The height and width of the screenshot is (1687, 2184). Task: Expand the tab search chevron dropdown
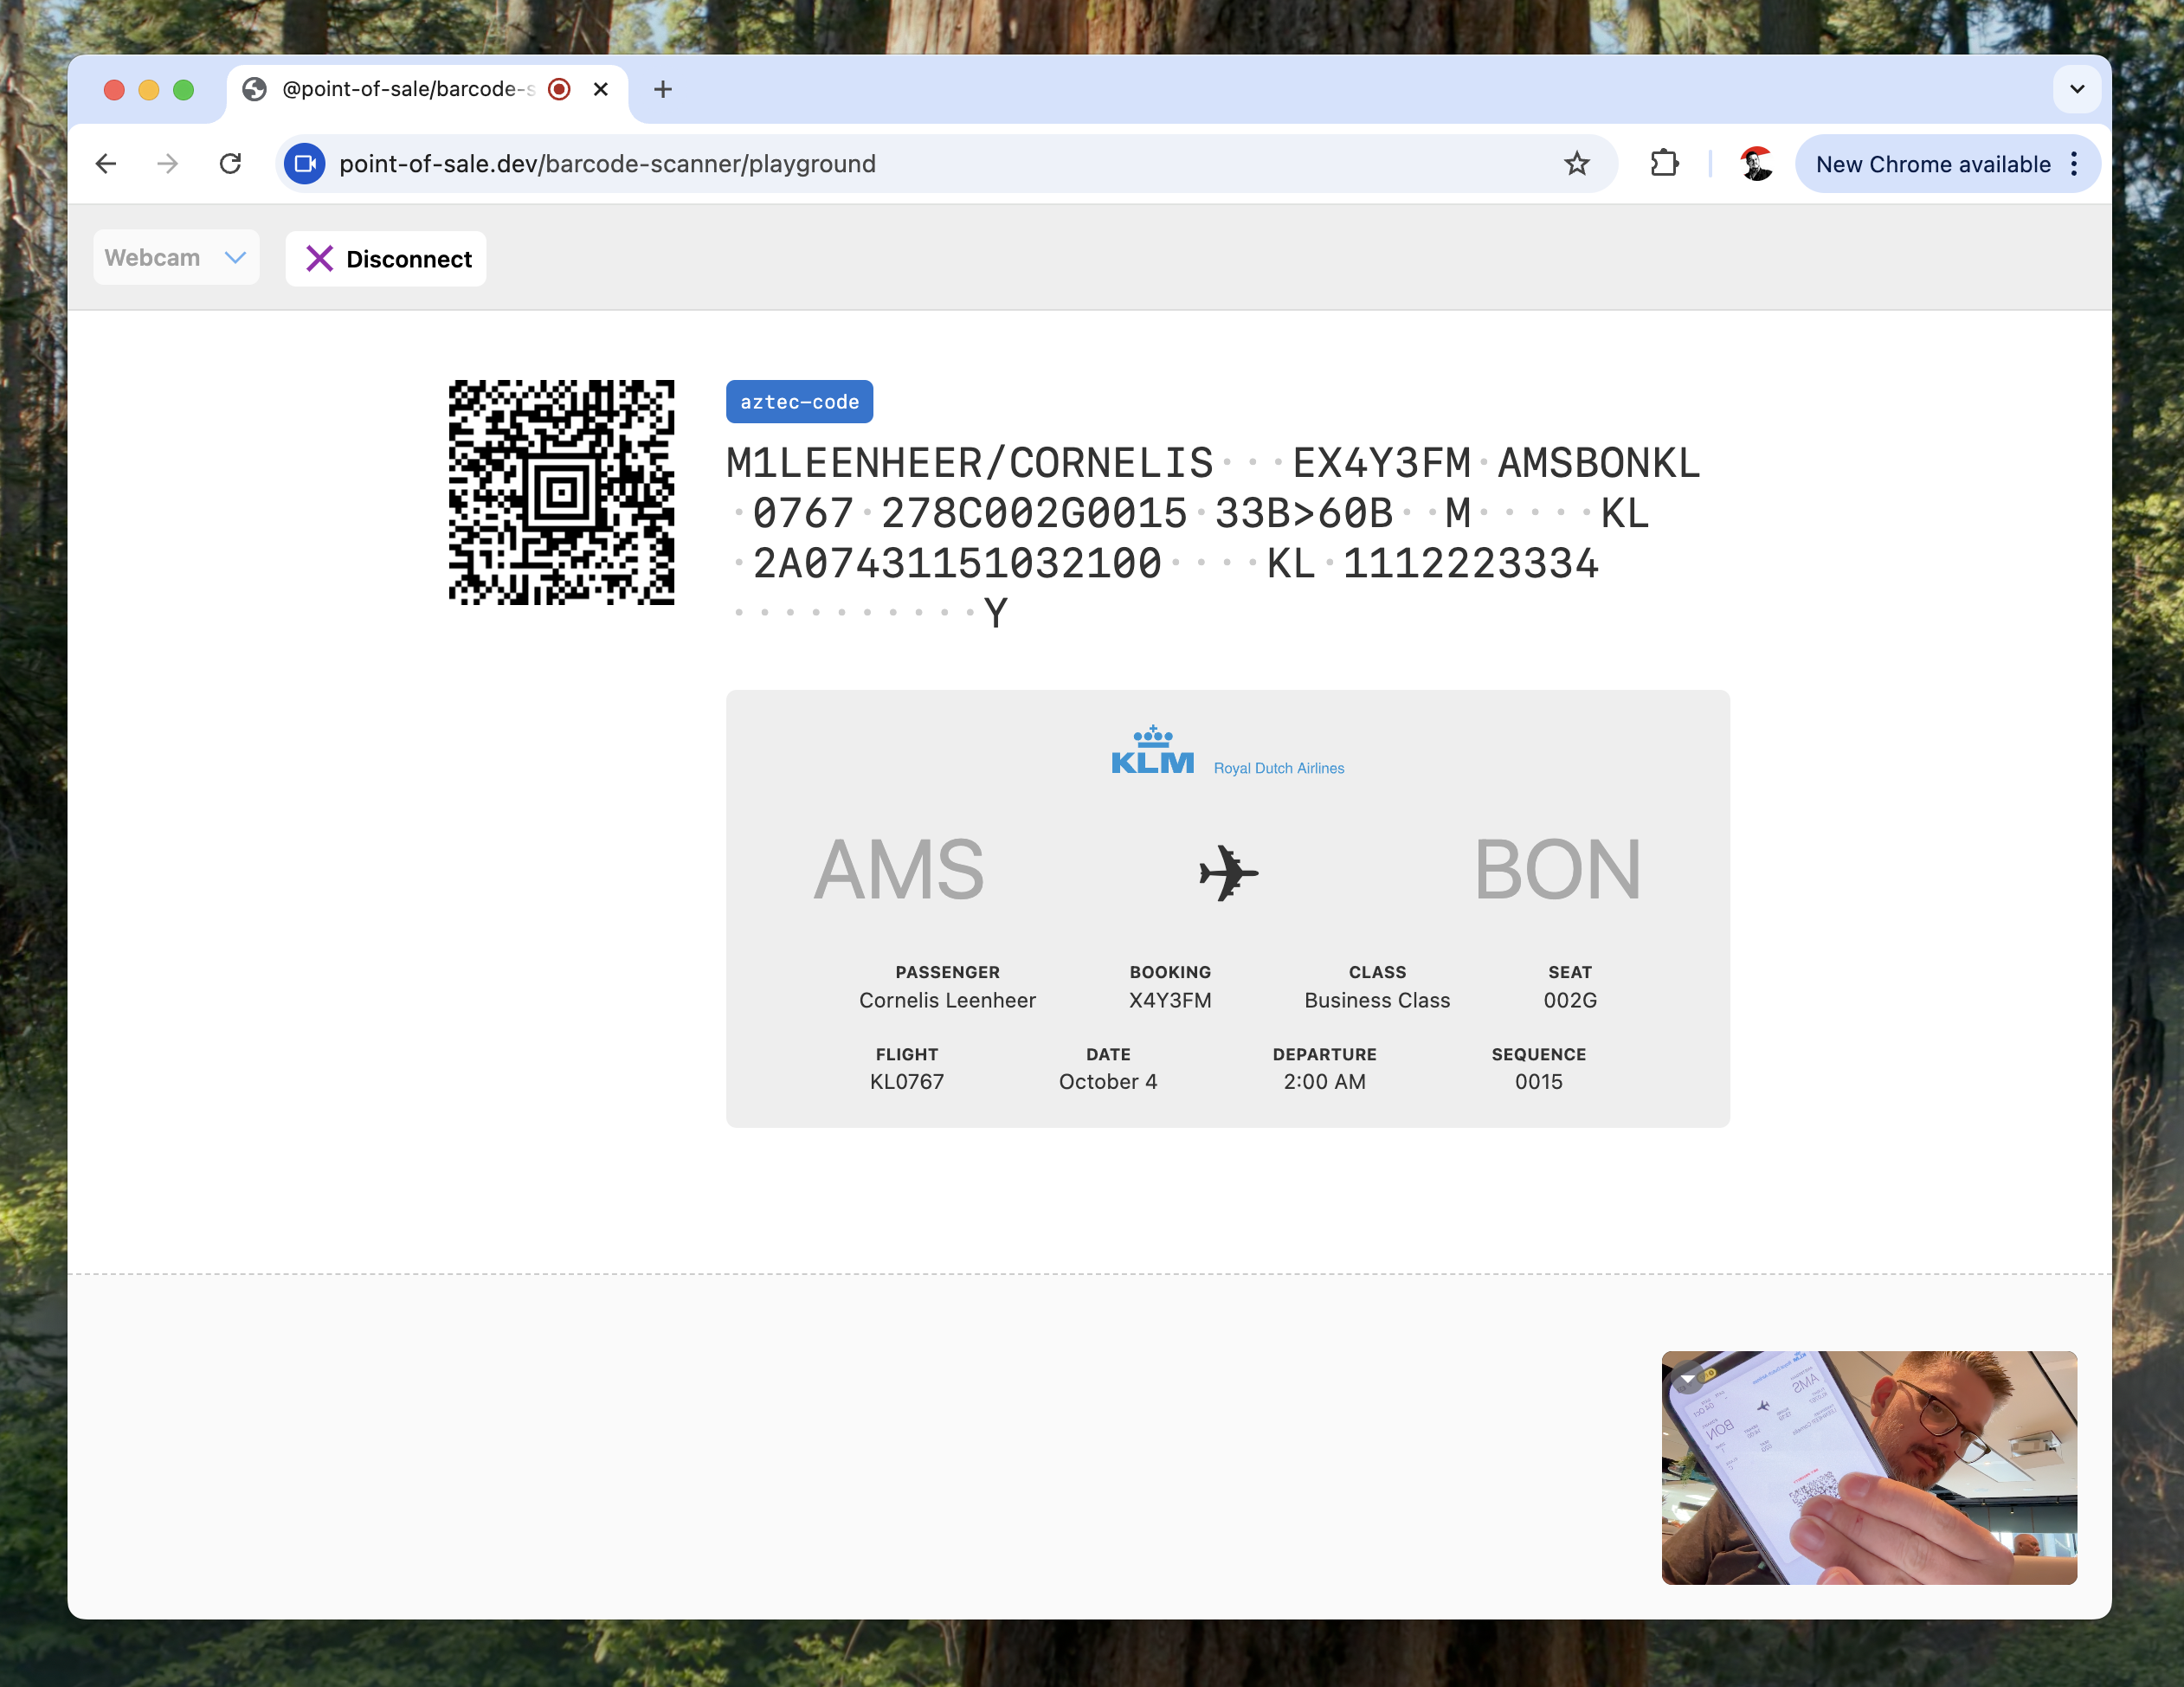[2077, 89]
